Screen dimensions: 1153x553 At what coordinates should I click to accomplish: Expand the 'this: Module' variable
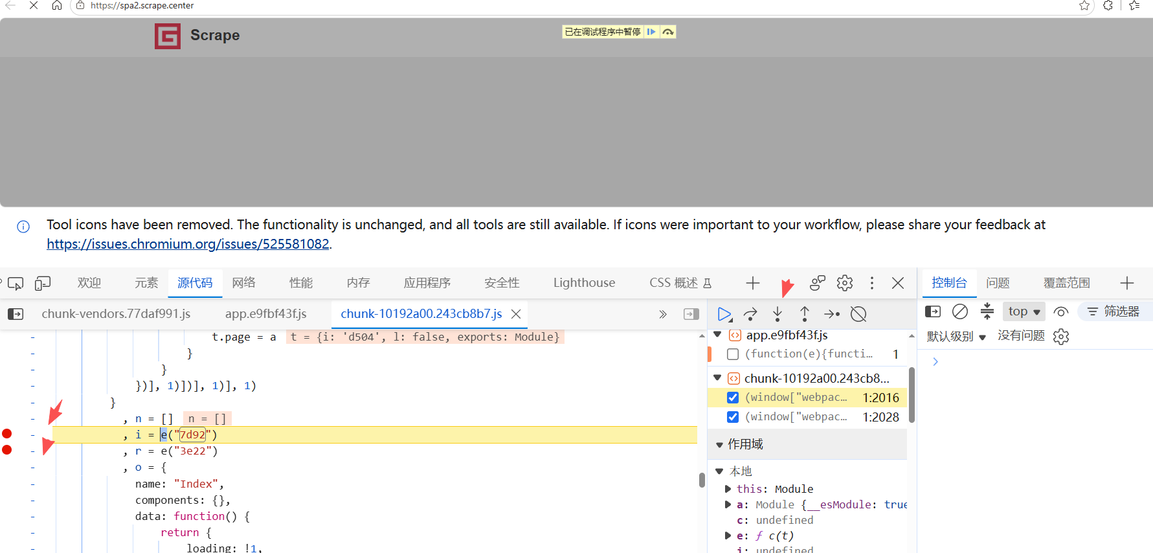pos(728,489)
